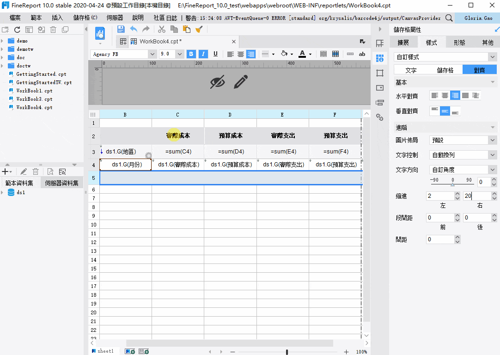Expand the demo folder tree node
500x355 pixels.
2,41
